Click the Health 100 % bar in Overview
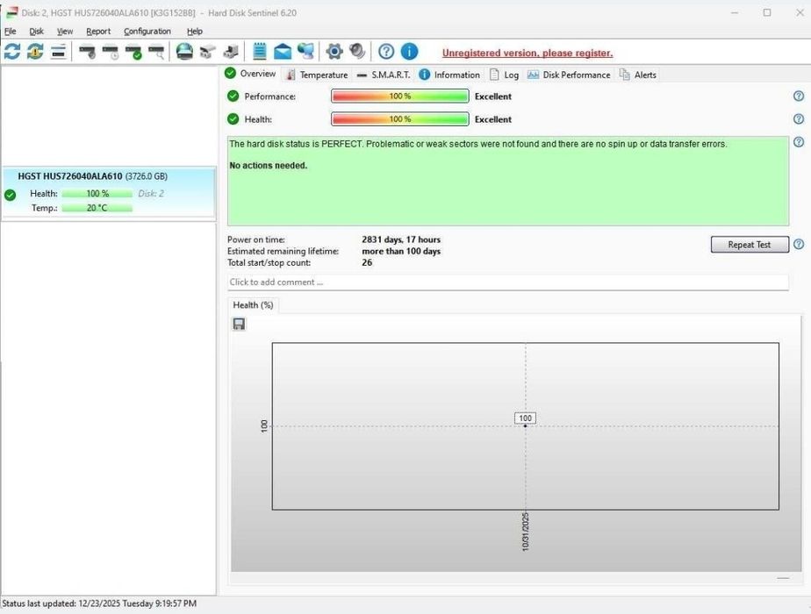The image size is (811, 614). 400,119
